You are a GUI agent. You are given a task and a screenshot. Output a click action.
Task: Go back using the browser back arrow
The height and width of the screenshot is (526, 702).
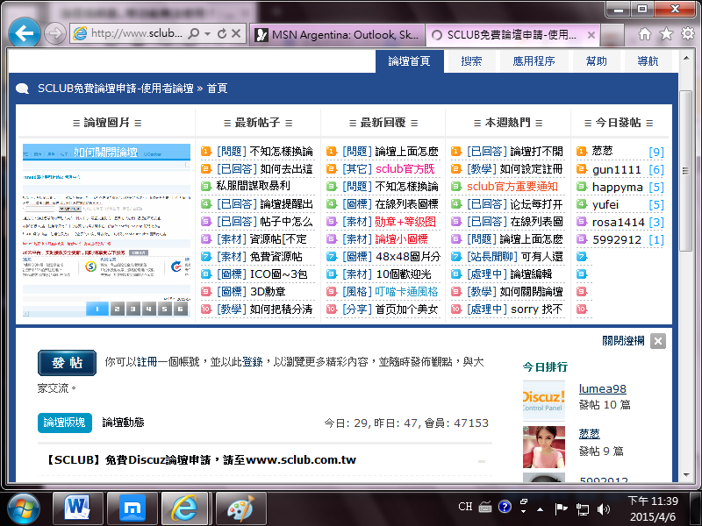tap(25, 33)
